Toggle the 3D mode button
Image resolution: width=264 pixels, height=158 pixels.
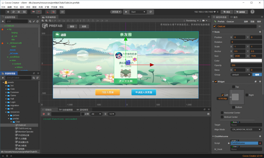tap(62, 12)
